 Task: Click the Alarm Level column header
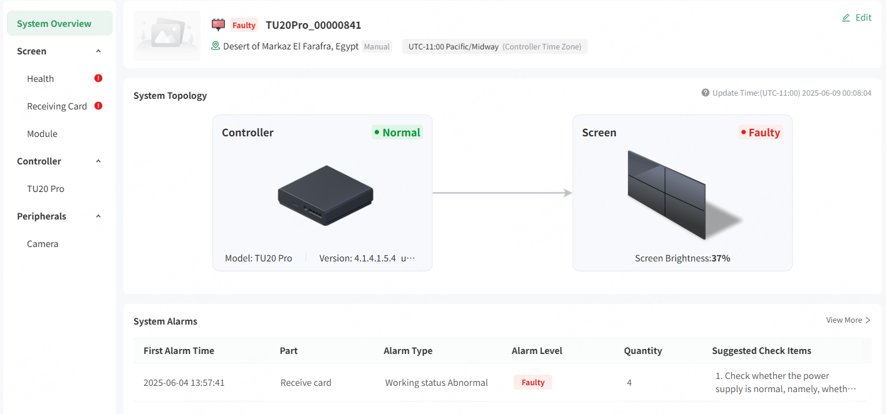pos(537,351)
